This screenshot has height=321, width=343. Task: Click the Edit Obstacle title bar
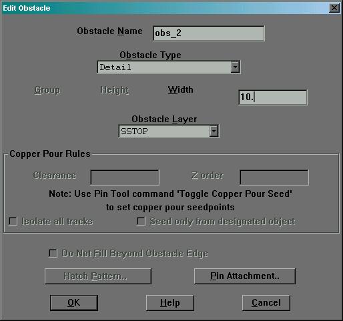click(165, 8)
